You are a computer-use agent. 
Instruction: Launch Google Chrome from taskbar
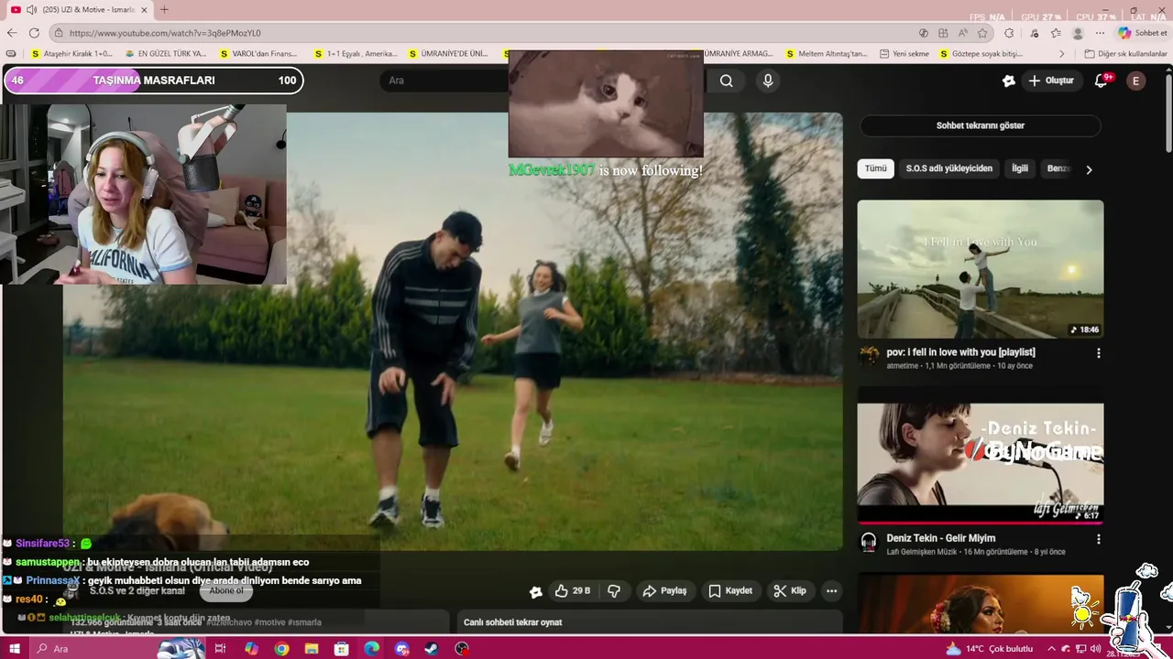[281, 648]
